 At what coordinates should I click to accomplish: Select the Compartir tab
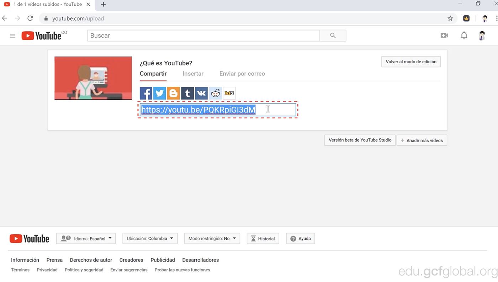coord(153,74)
